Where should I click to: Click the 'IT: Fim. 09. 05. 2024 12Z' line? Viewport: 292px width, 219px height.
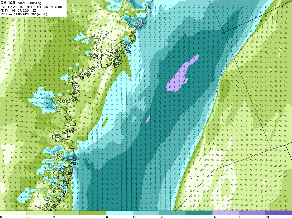[18, 10]
